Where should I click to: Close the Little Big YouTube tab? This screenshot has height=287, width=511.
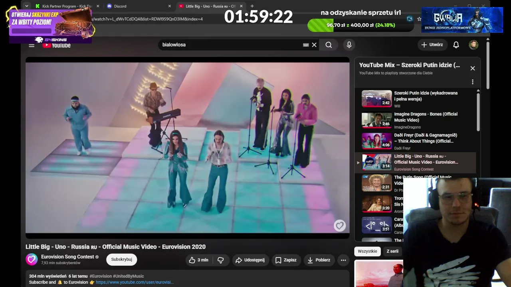(x=241, y=6)
